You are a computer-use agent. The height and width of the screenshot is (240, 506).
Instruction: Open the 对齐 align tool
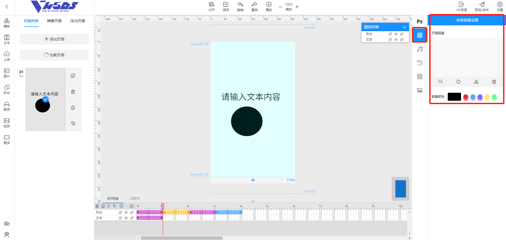[212, 7]
